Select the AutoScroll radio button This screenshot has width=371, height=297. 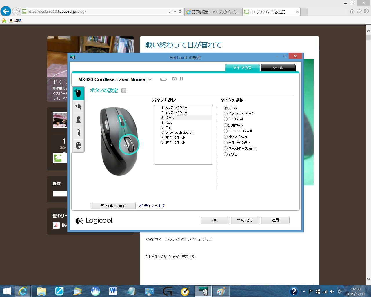click(225, 119)
